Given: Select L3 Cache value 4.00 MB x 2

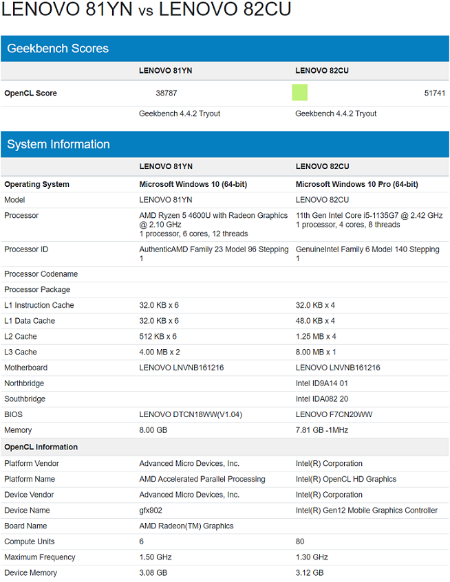Looking at the screenshot, I should 160,352.
